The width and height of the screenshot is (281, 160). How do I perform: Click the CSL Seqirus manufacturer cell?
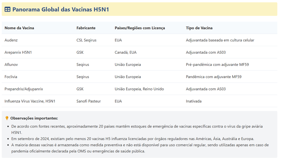click(x=86, y=40)
